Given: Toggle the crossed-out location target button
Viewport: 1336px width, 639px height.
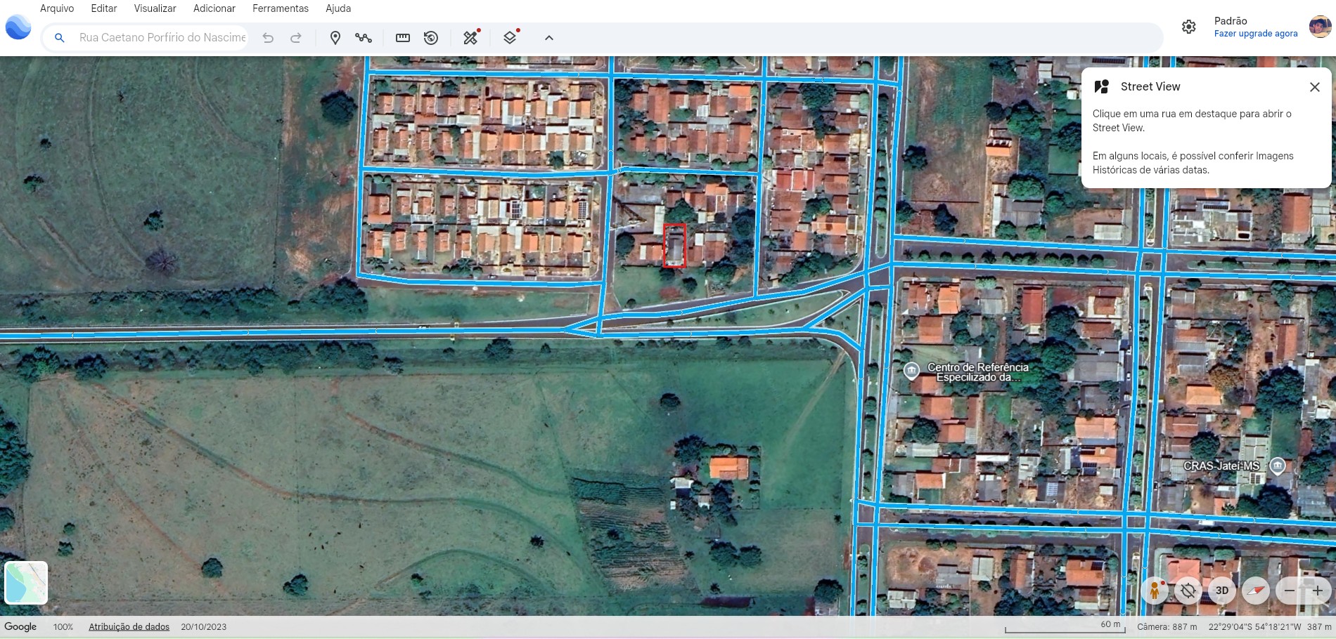Looking at the screenshot, I should coord(1188,591).
